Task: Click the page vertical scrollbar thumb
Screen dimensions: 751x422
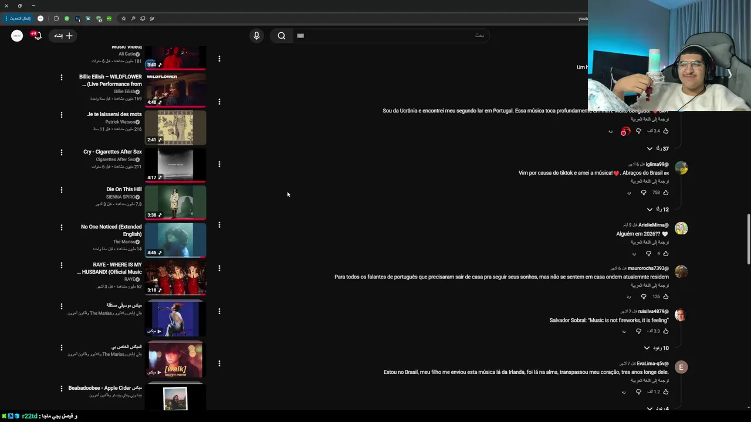Action: click(x=748, y=239)
